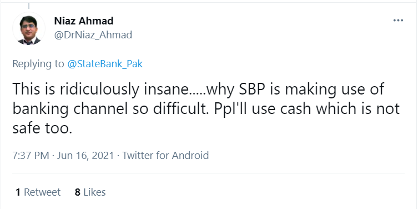Click the 'safe too.' last tweet line
The image size is (418, 209).
click(42, 128)
